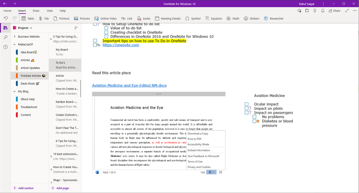This screenshot has width=359, height=193.
Task: Check the 'Ocular impact' to-do box
Action: (247, 104)
